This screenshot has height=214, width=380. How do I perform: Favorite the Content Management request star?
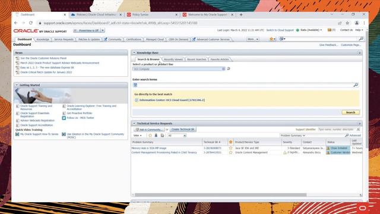pyautogui.click(x=230, y=153)
